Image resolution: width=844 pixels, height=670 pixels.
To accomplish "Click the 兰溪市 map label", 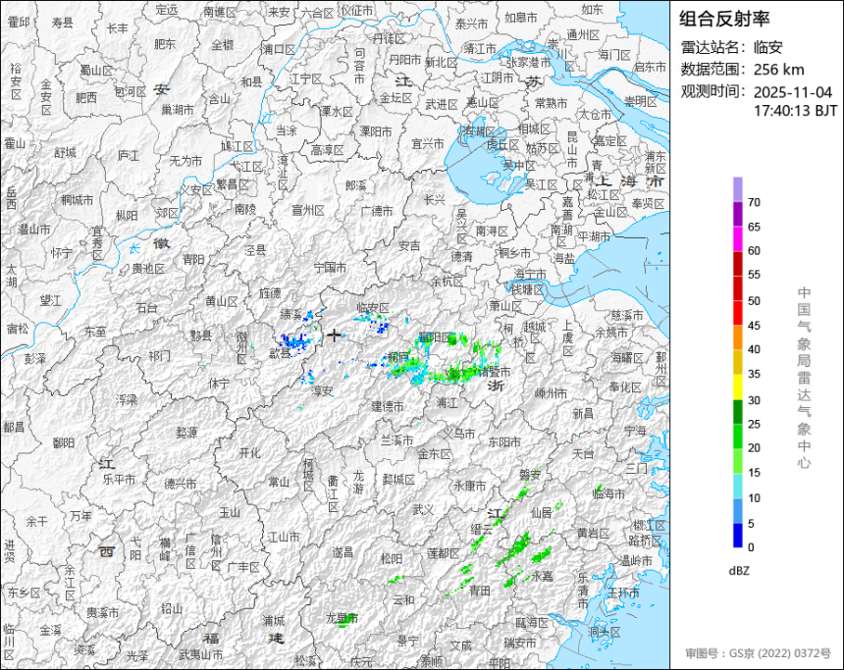I will [397, 440].
